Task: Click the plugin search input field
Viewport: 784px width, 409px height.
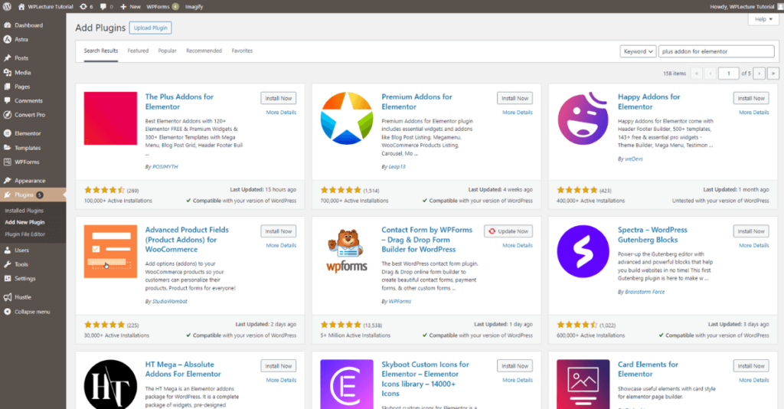Action: (717, 51)
